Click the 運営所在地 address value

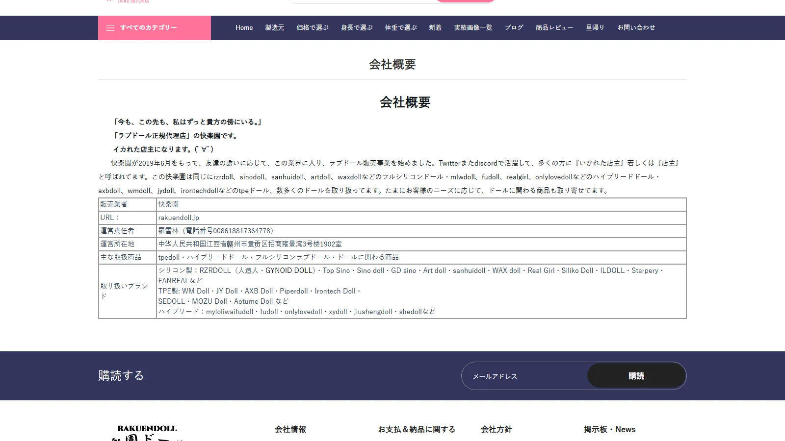click(421, 244)
